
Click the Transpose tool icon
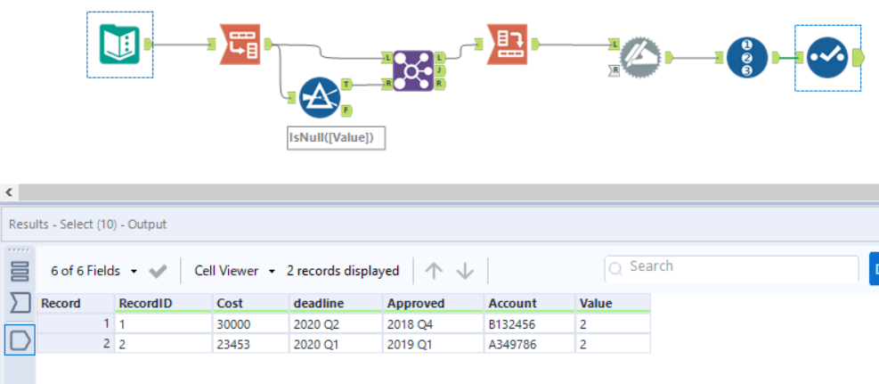point(240,45)
